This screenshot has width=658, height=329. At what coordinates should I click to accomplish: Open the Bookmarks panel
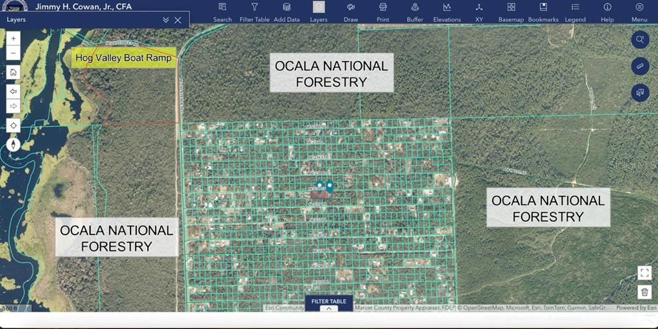(544, 11)
